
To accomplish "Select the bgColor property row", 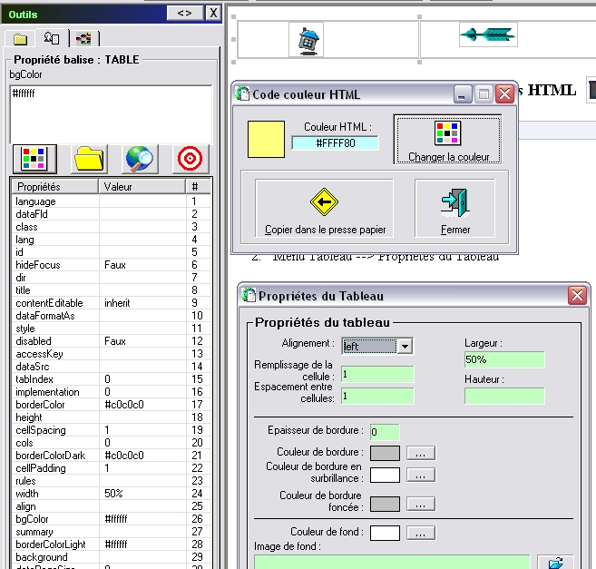I will point(56,519).
